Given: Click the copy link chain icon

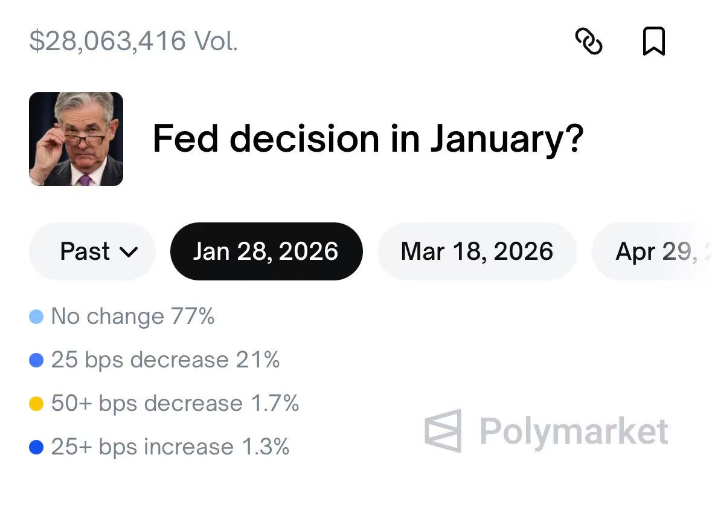Looking at the screenshot, I should click(588, 42).
